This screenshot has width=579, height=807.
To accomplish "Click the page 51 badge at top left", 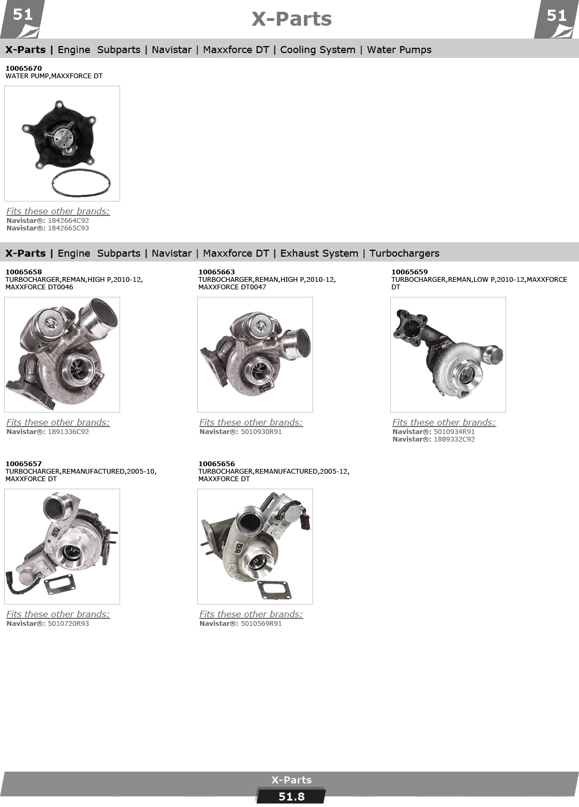I will pos(23,15).
